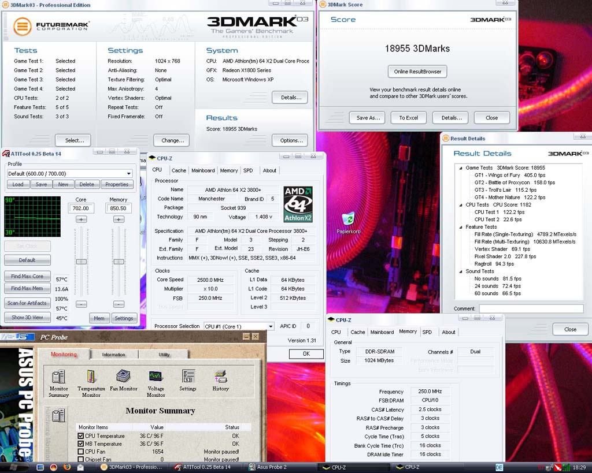
Task: Click Core clock value field 702.00
Action: click(81, 208)
